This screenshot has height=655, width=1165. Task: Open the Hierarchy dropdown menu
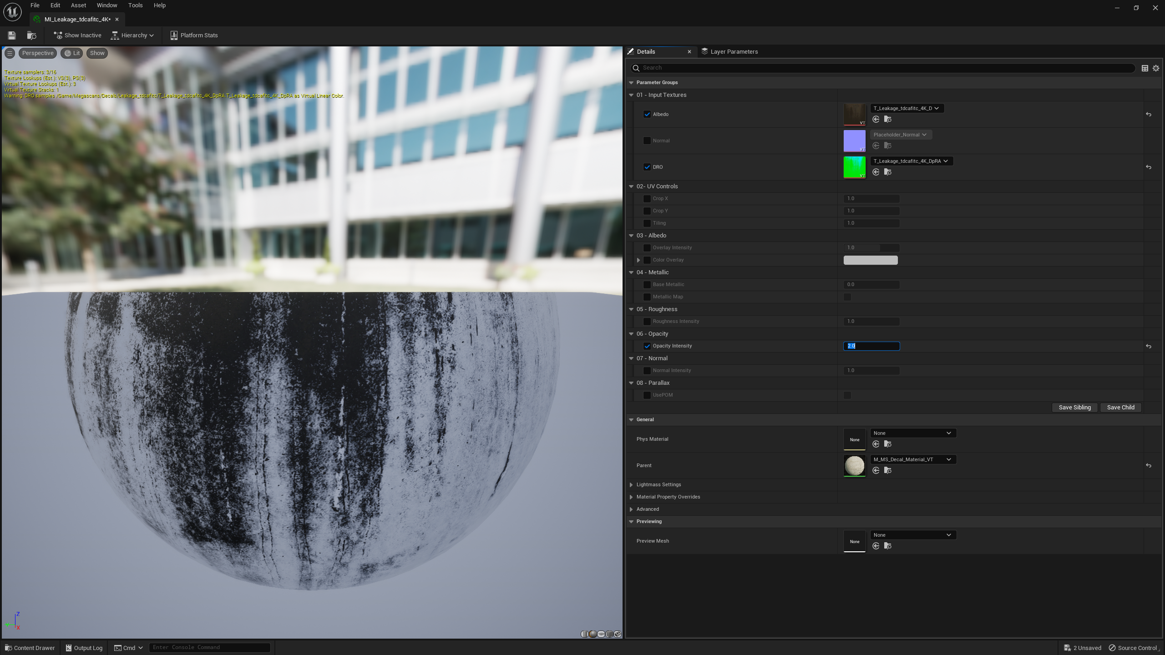pos(133,35)
